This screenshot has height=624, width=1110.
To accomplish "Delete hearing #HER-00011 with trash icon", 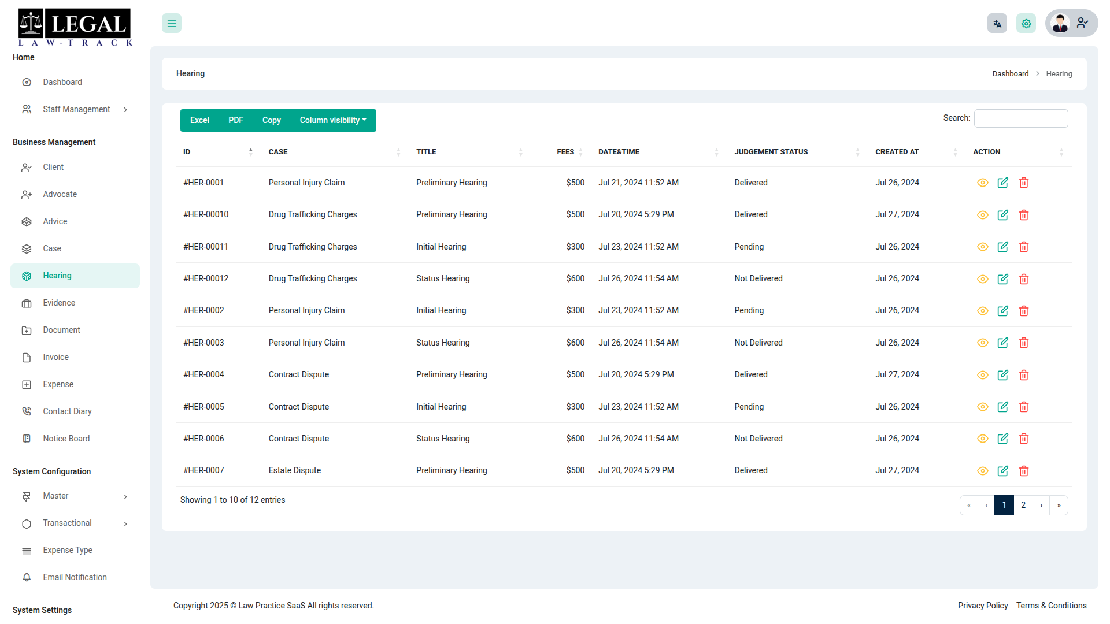I will click(x=1024, y=247).
